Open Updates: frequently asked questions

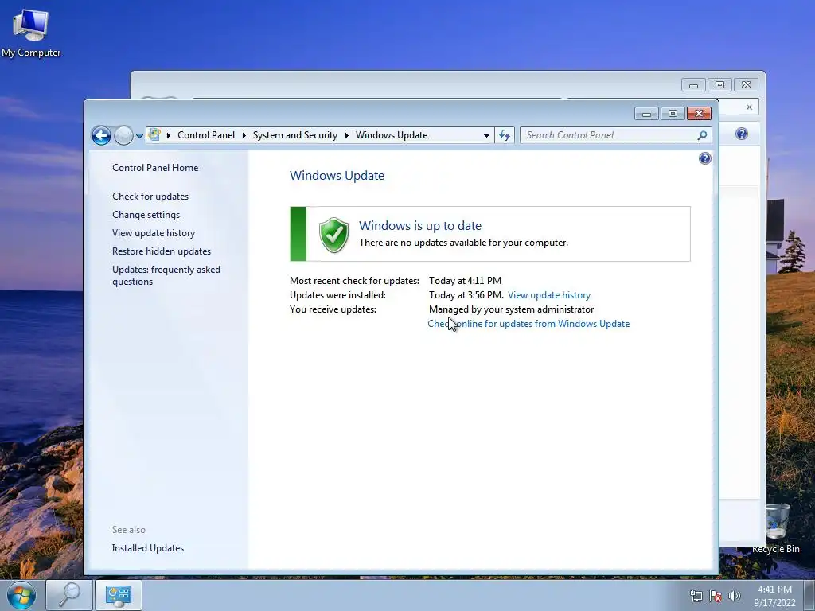pyautogui.click(x=166, y=275)
